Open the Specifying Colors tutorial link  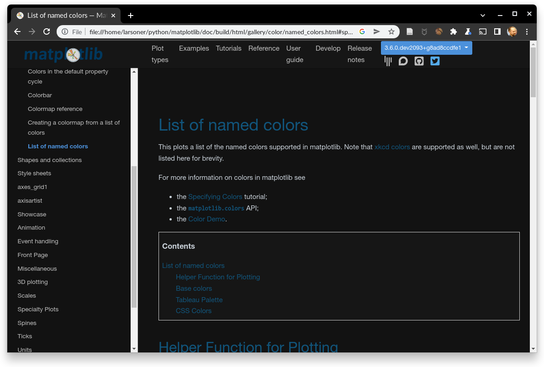pos(215,197)
